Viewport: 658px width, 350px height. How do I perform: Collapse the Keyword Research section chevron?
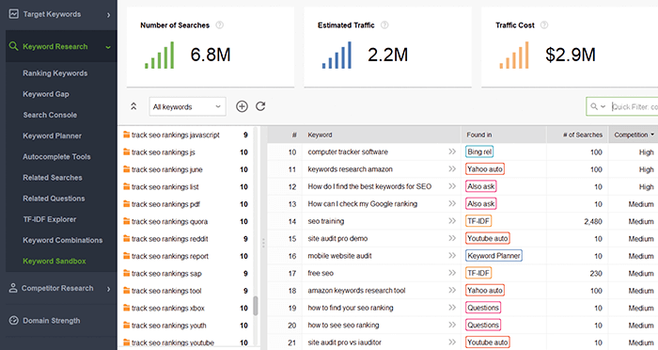(108, 47)
